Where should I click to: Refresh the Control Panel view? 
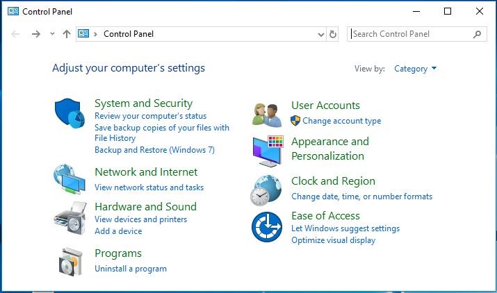click(333, 34)
